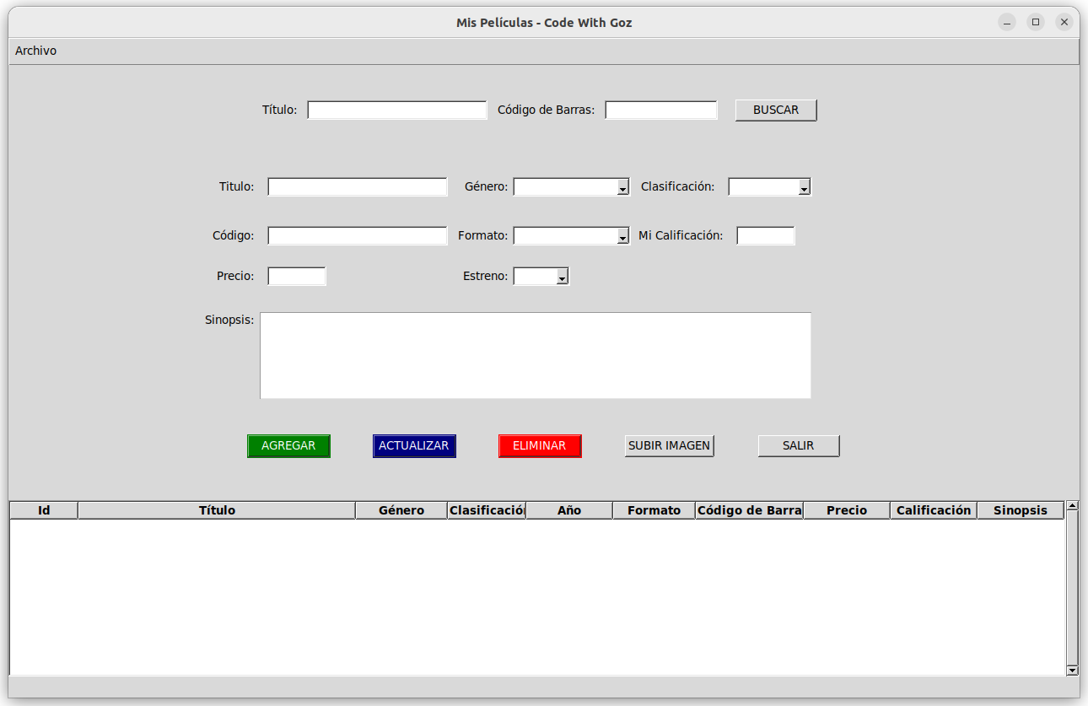Click the blue ACTUALIZAR button

click(x=413, y=445)
